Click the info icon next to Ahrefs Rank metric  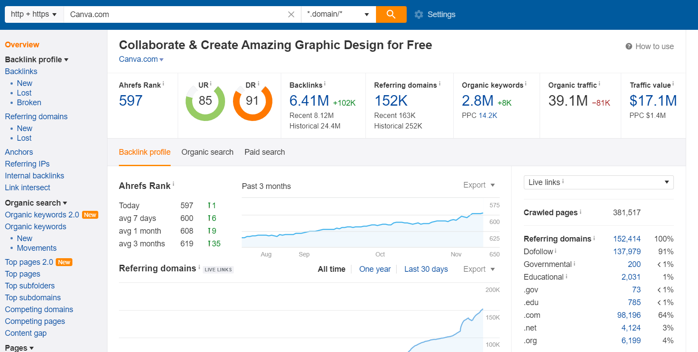pyautogui.click(x=164, y=83)
